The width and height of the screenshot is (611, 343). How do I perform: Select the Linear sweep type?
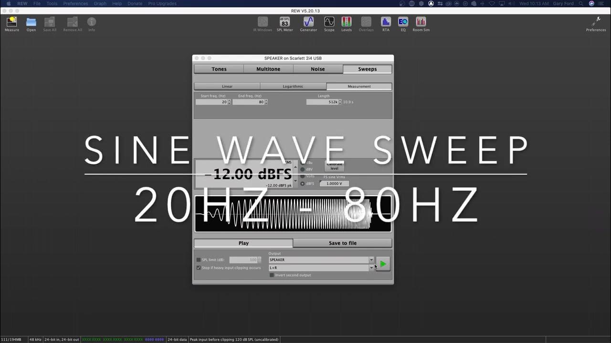pyautogui.click(x=227, y=86)
